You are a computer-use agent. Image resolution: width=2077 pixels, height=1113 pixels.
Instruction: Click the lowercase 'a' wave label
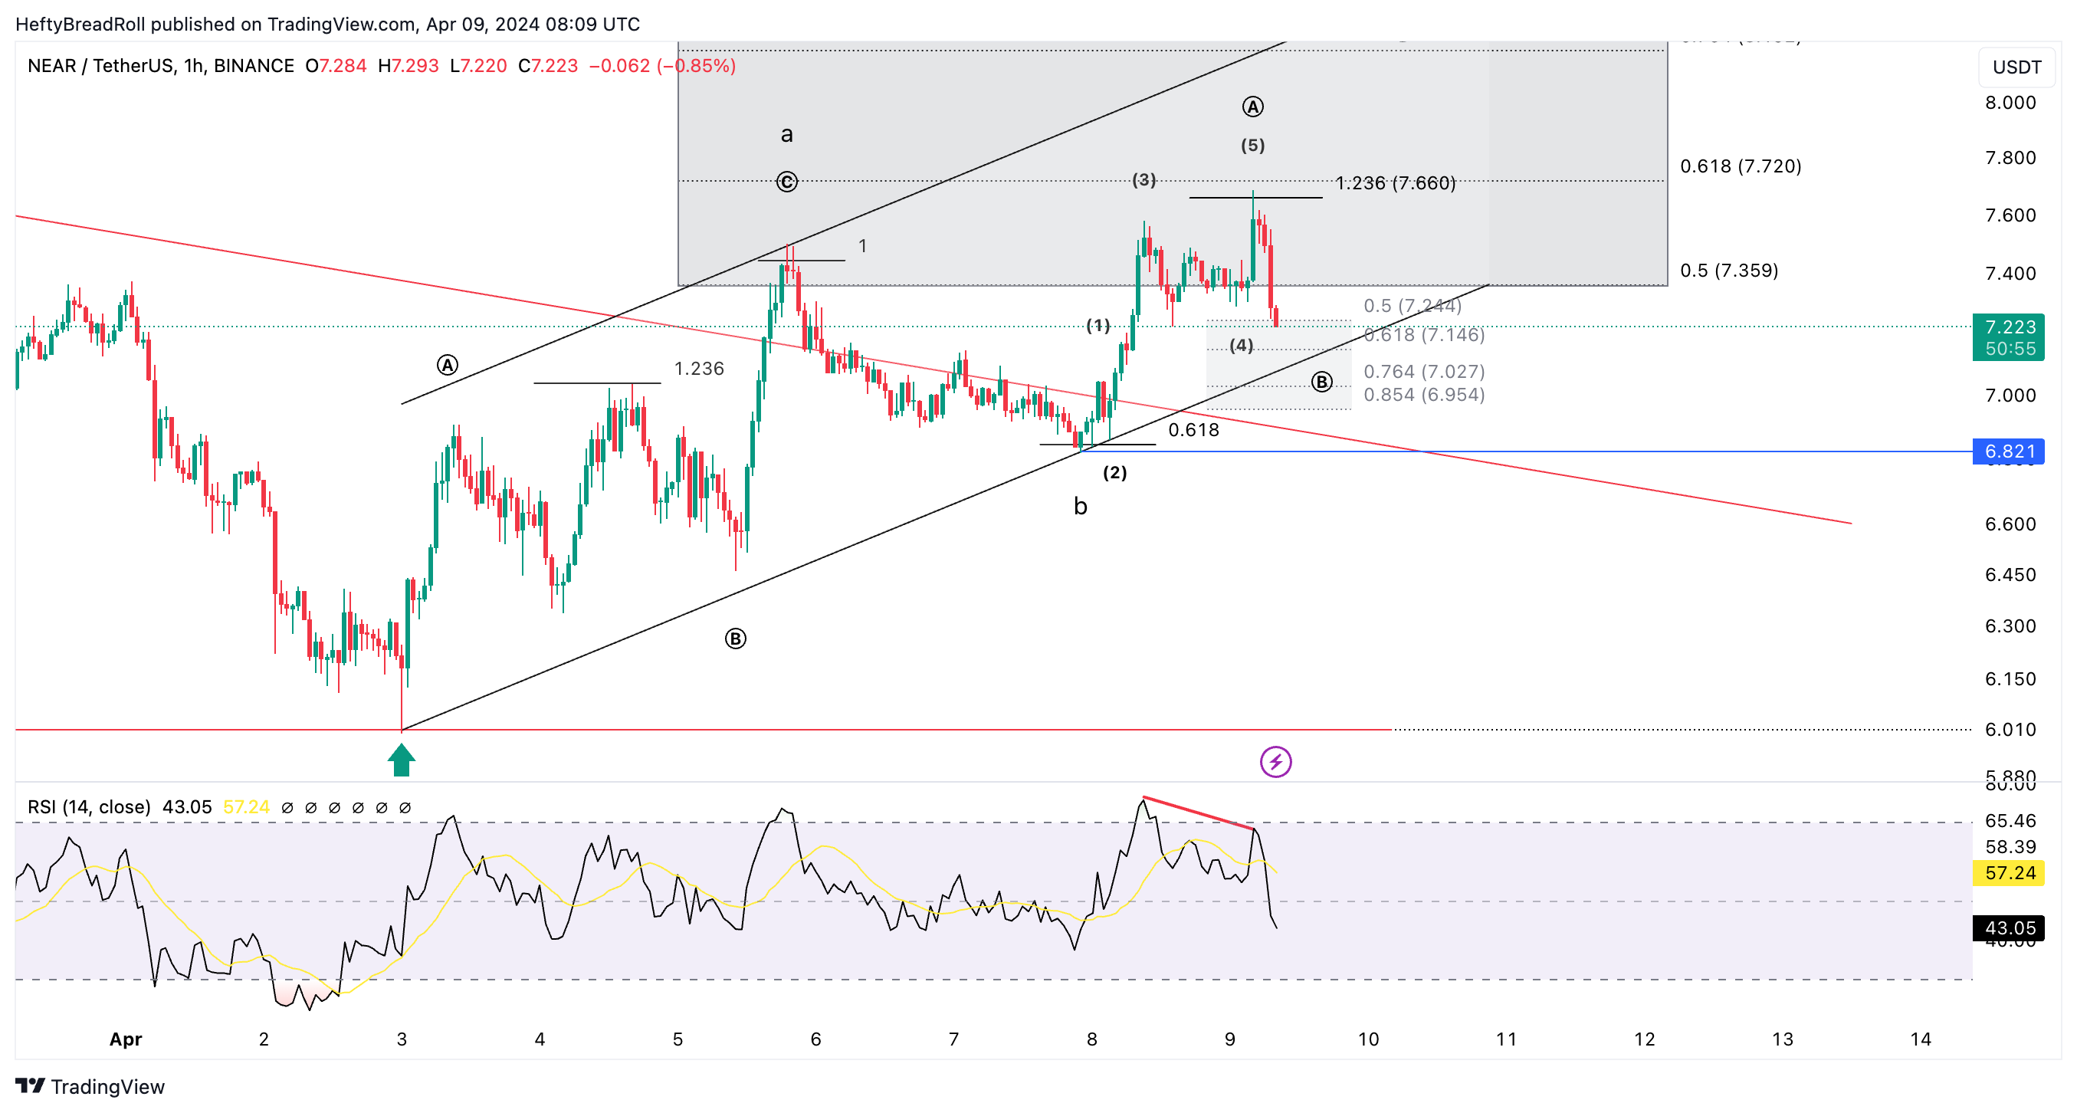(x=787, y=135)
